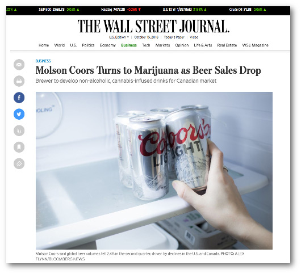Click the Nasdaq ticker quote
The height and width of the screenshot is (274, 301).
click(x=121, y=10)
